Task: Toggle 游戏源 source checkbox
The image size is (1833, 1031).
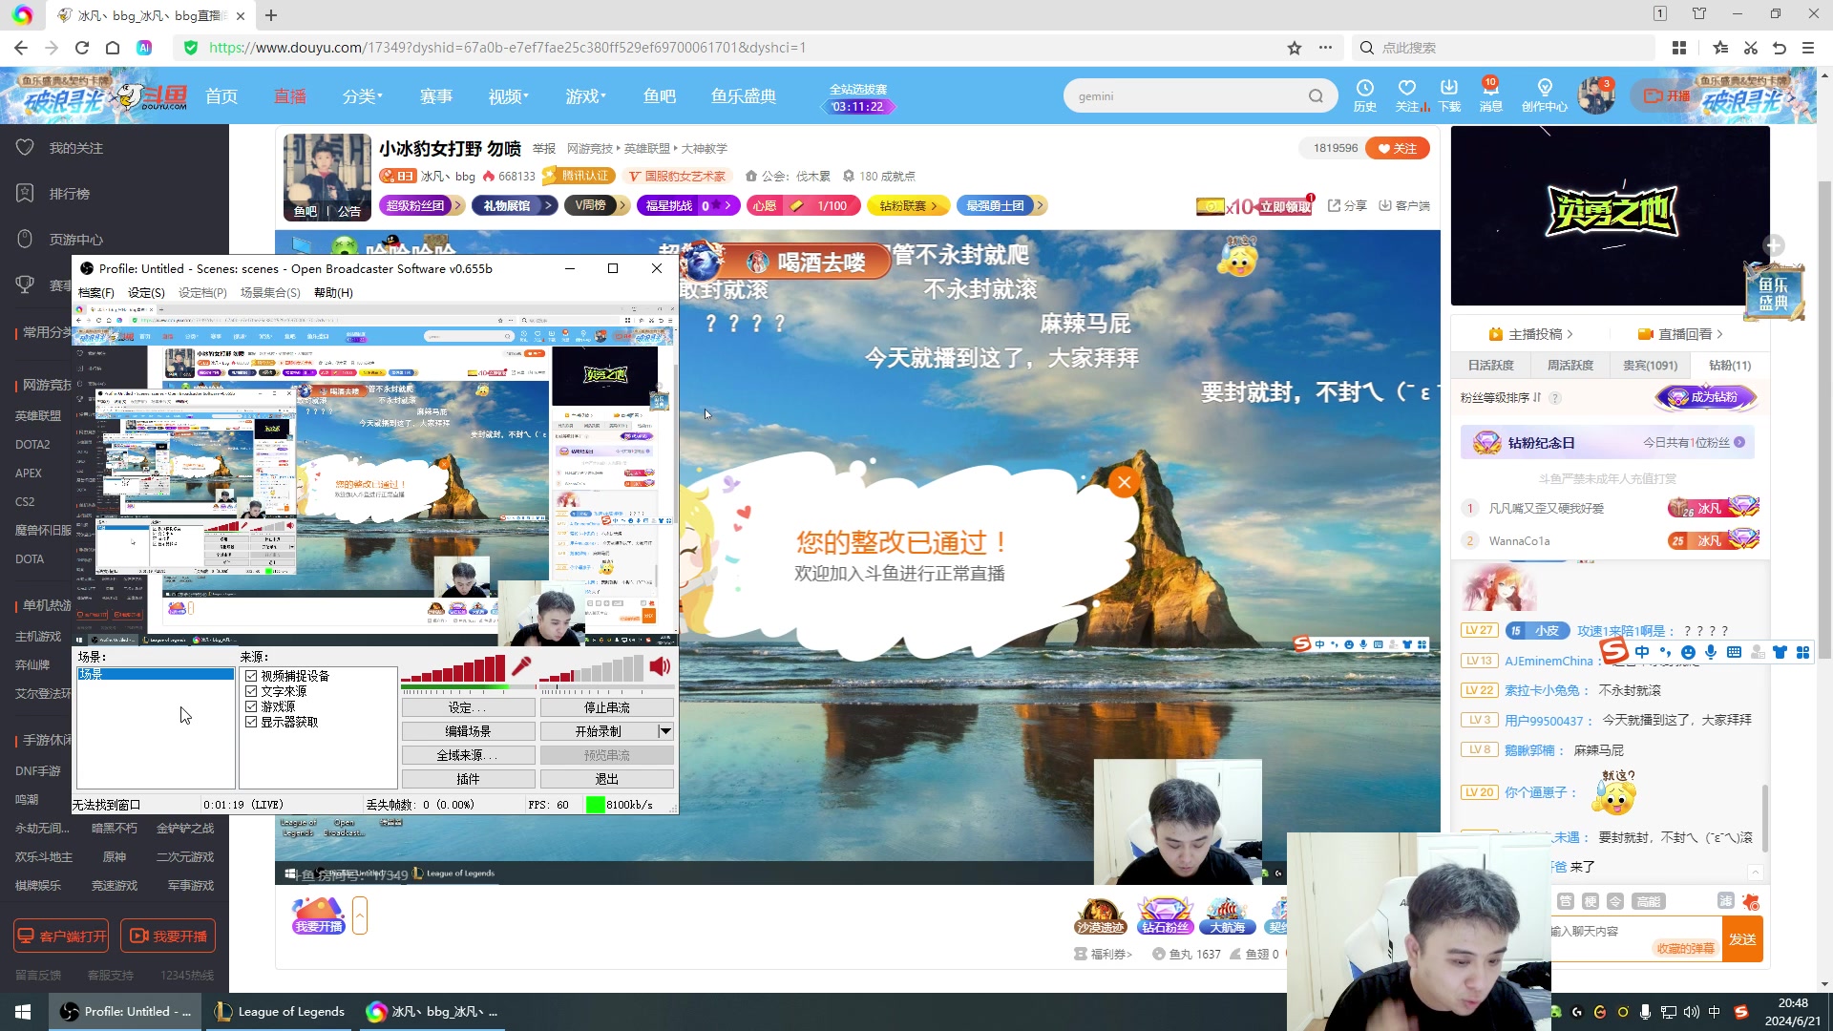Action: 251,706
